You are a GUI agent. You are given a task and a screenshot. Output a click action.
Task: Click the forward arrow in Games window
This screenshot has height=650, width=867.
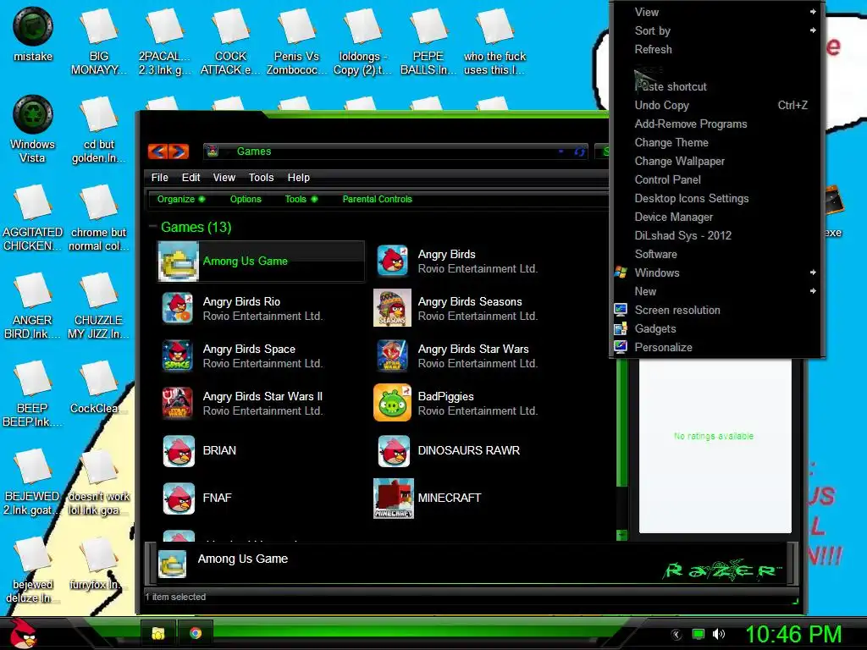[179, 151]
